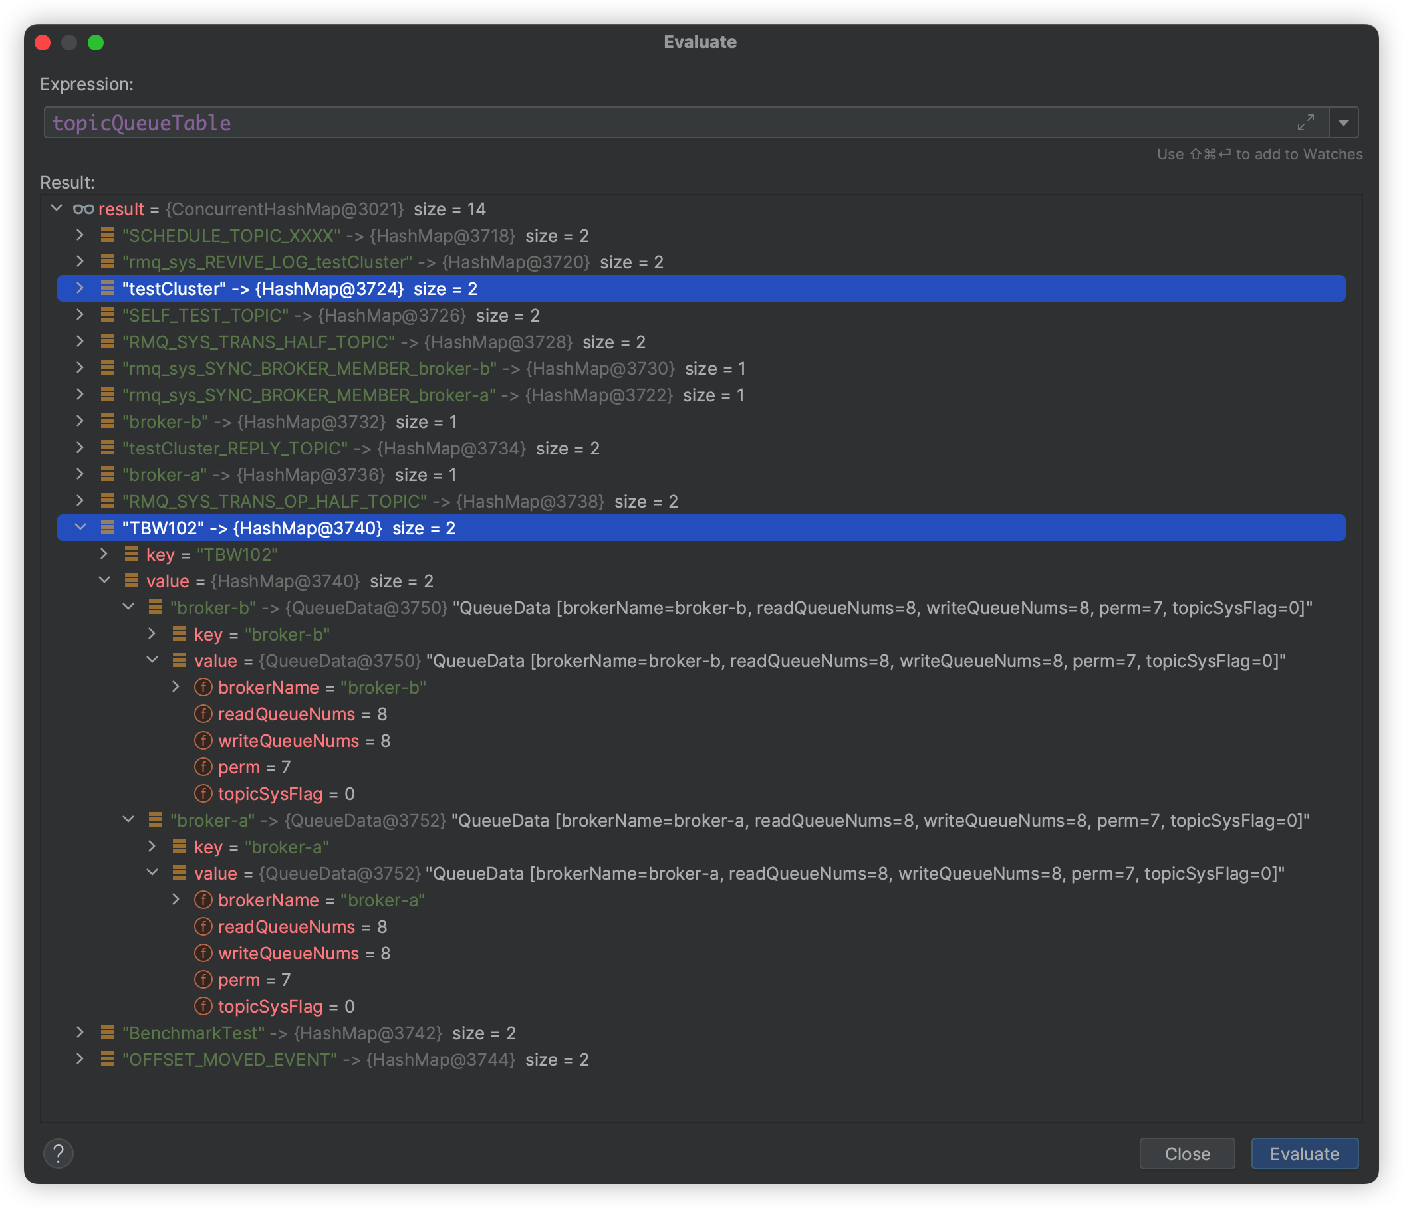Collapse the value = QueueData@3752 node

tap(152, 873)
